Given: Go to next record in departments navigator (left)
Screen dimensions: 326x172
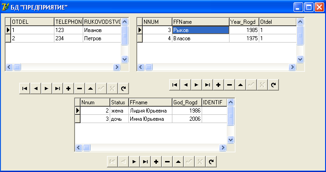Looking at the screenshot, I should click(47, 88).
